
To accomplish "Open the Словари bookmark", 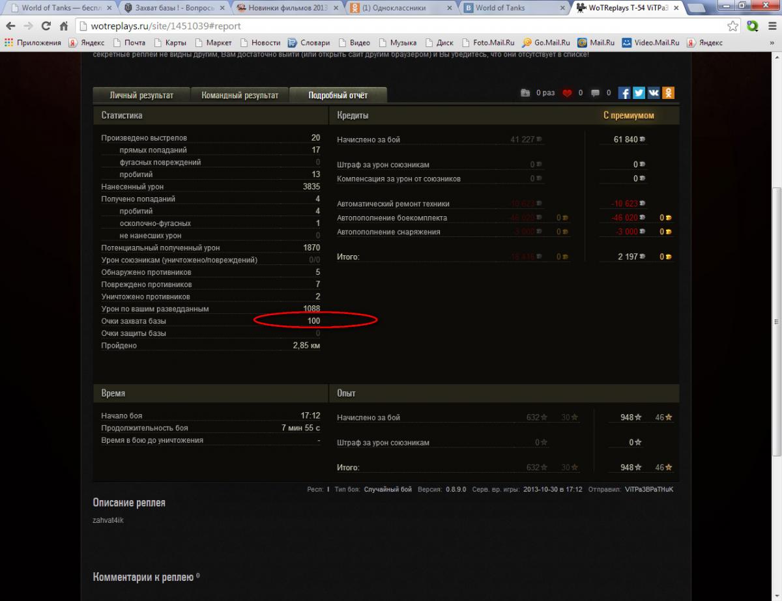I will point(309,42).
